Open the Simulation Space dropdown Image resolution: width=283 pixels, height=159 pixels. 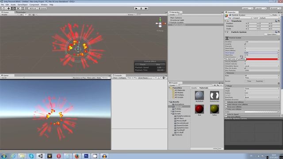(262, 66)
